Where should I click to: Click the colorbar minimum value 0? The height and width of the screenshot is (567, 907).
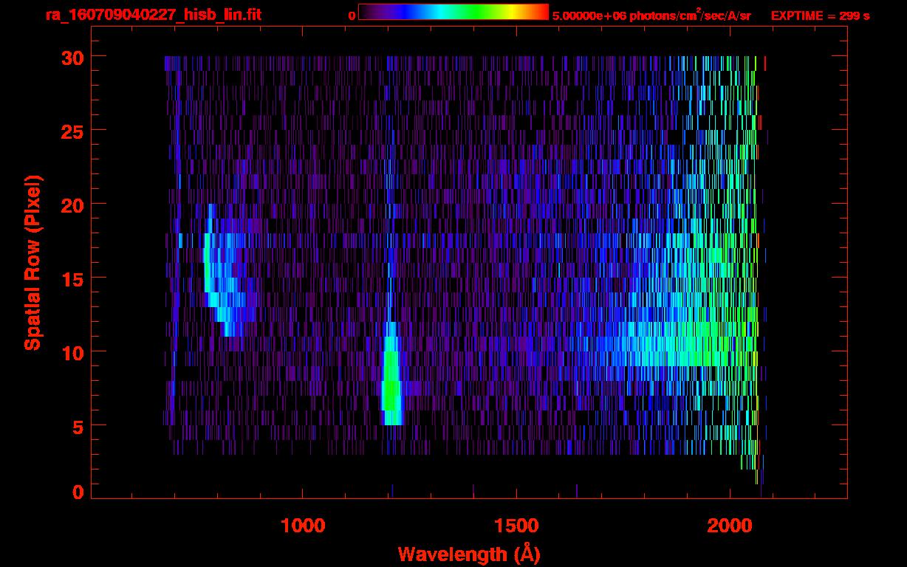pyautogui.click(x=352, y=16)
